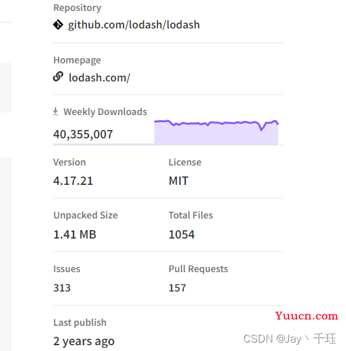Click the Pull Requests label
Viewport: 346px width, 351px height.
(x=198, y=269)
